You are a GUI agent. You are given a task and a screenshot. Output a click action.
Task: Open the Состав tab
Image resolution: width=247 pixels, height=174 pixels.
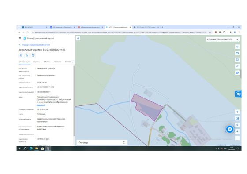pos(68,62)
